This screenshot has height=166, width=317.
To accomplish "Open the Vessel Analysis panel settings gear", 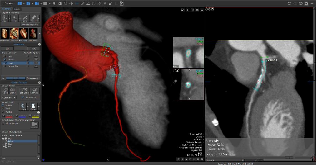I will coord(39,83).
